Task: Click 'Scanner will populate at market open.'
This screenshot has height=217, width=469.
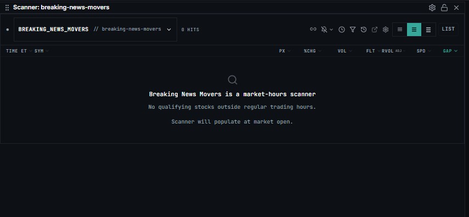Action: coord(232,121)
